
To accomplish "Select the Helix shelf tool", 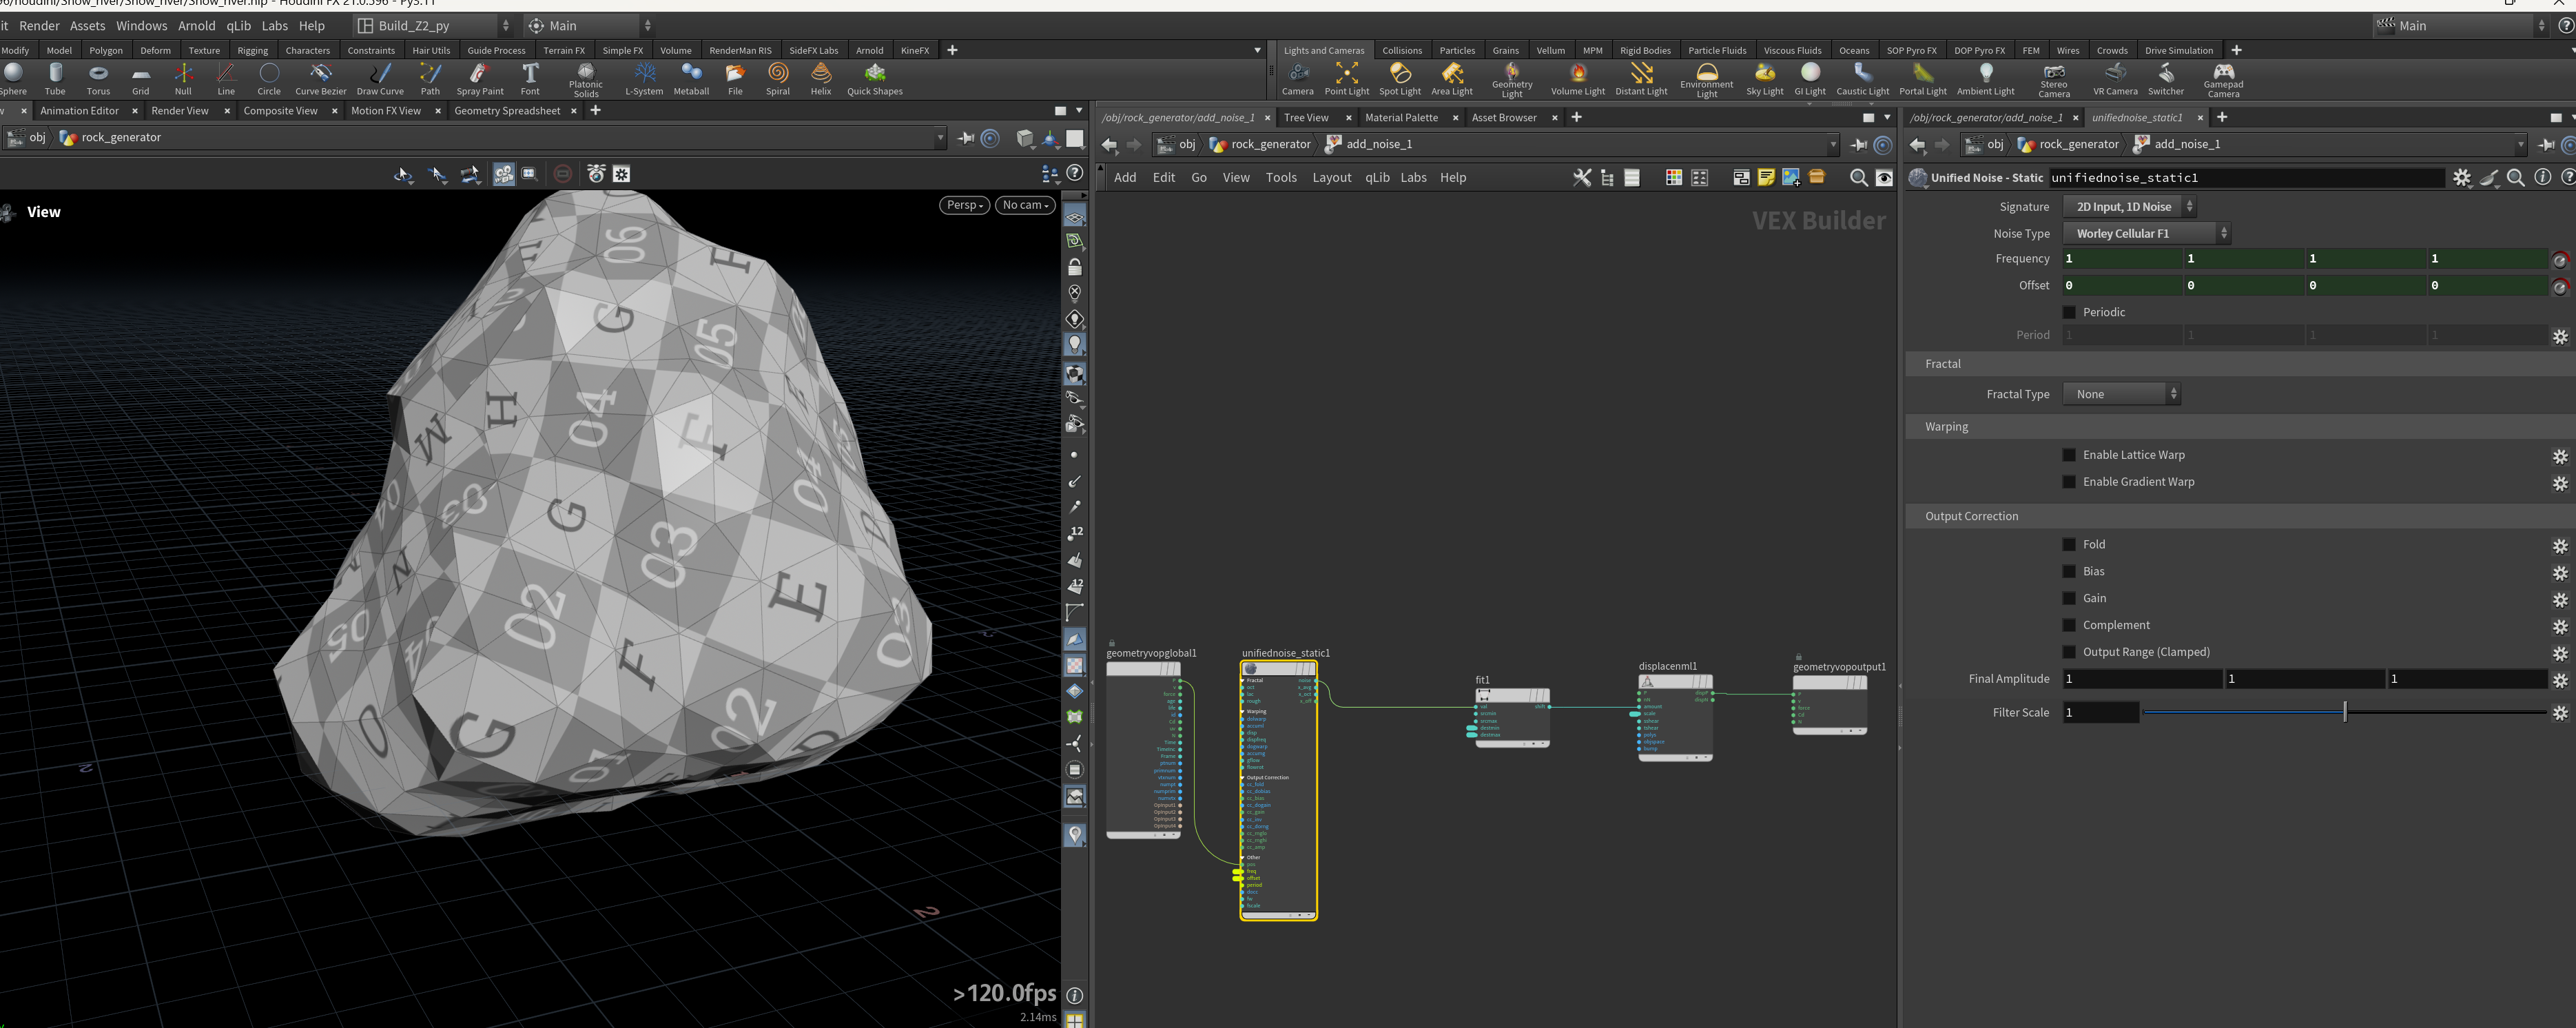I will (821, 78).
